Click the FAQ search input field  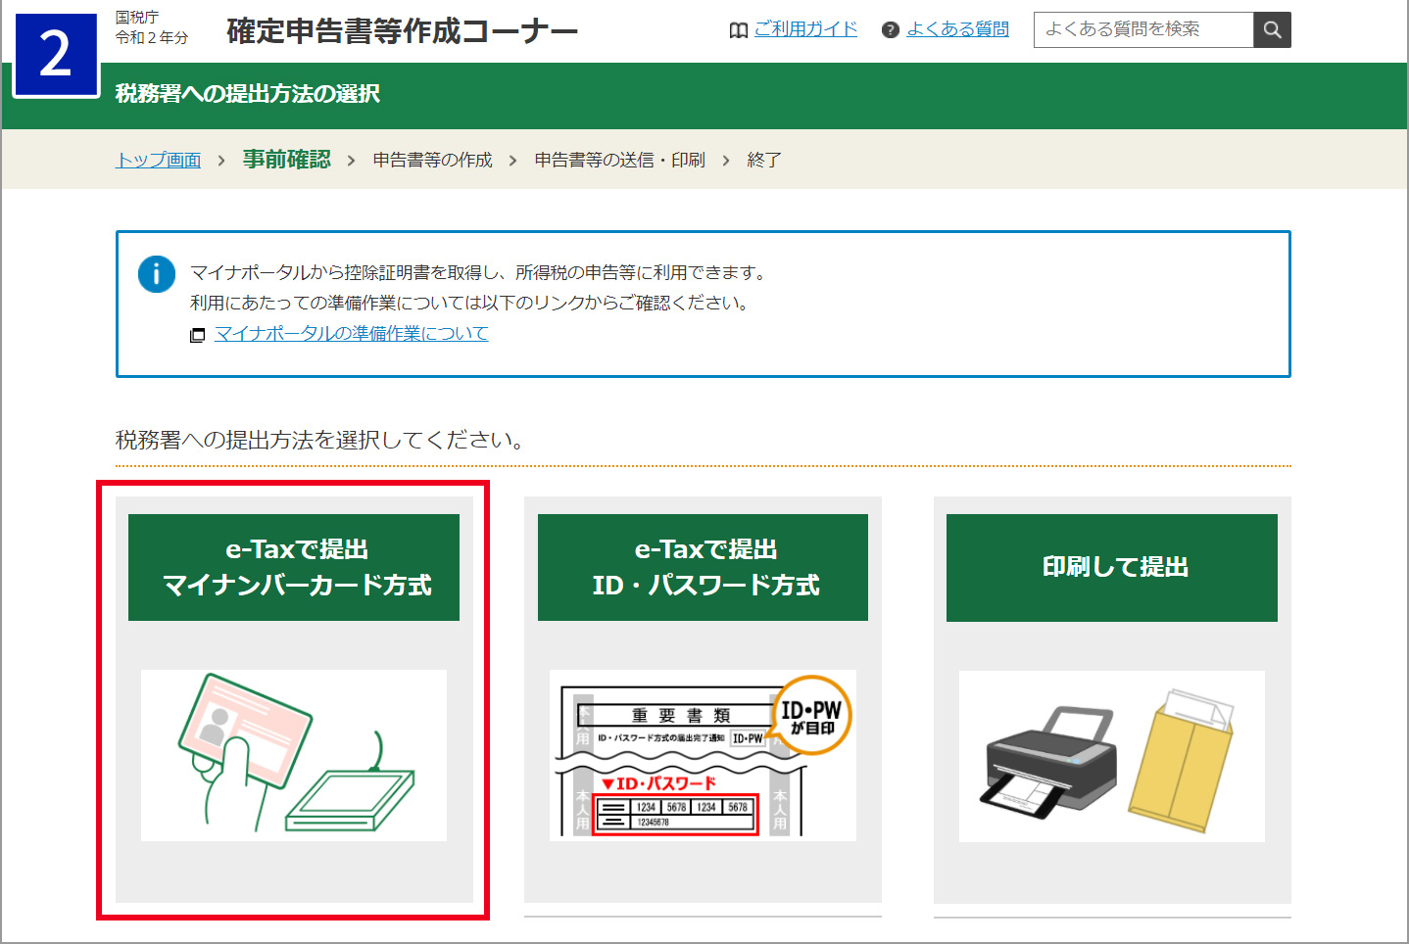[1142, 29]
